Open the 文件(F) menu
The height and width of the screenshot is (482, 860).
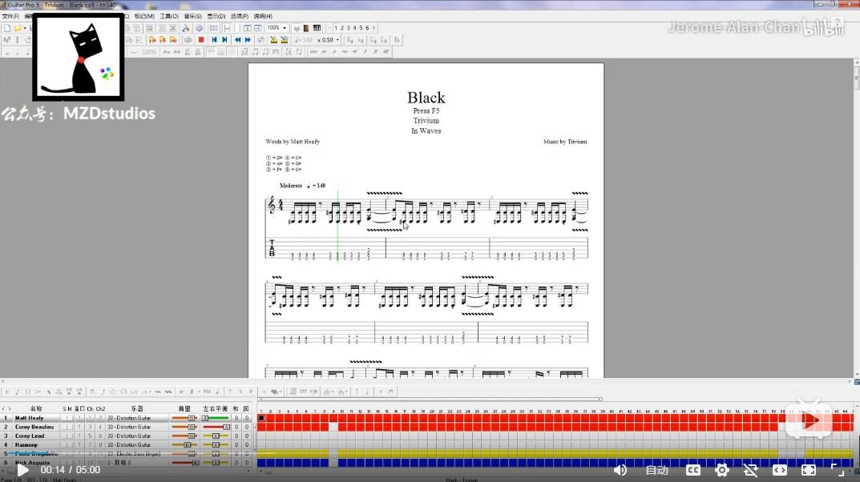tap(10, 17)
